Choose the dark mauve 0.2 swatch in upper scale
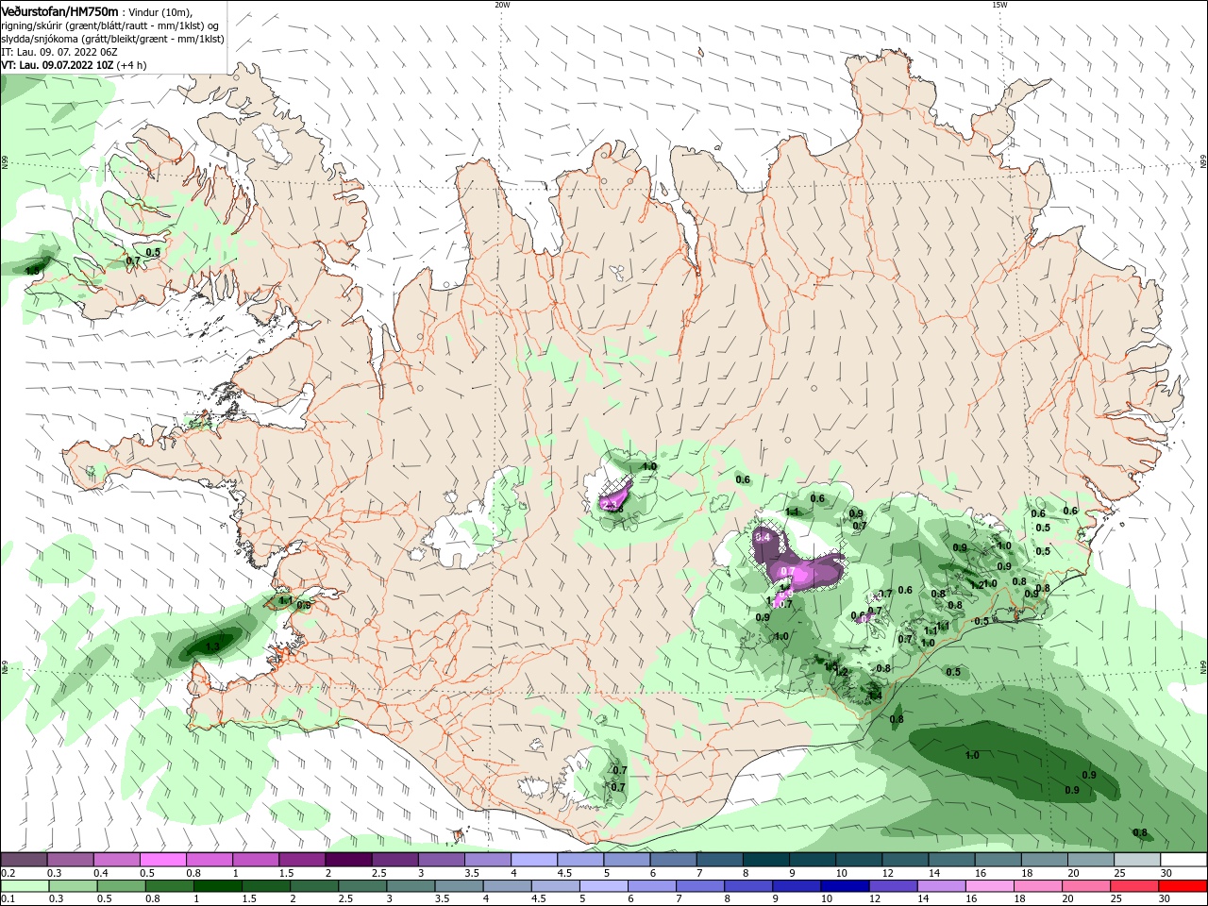This screenshot has width=1208, height=906. [x=24, y=860]
